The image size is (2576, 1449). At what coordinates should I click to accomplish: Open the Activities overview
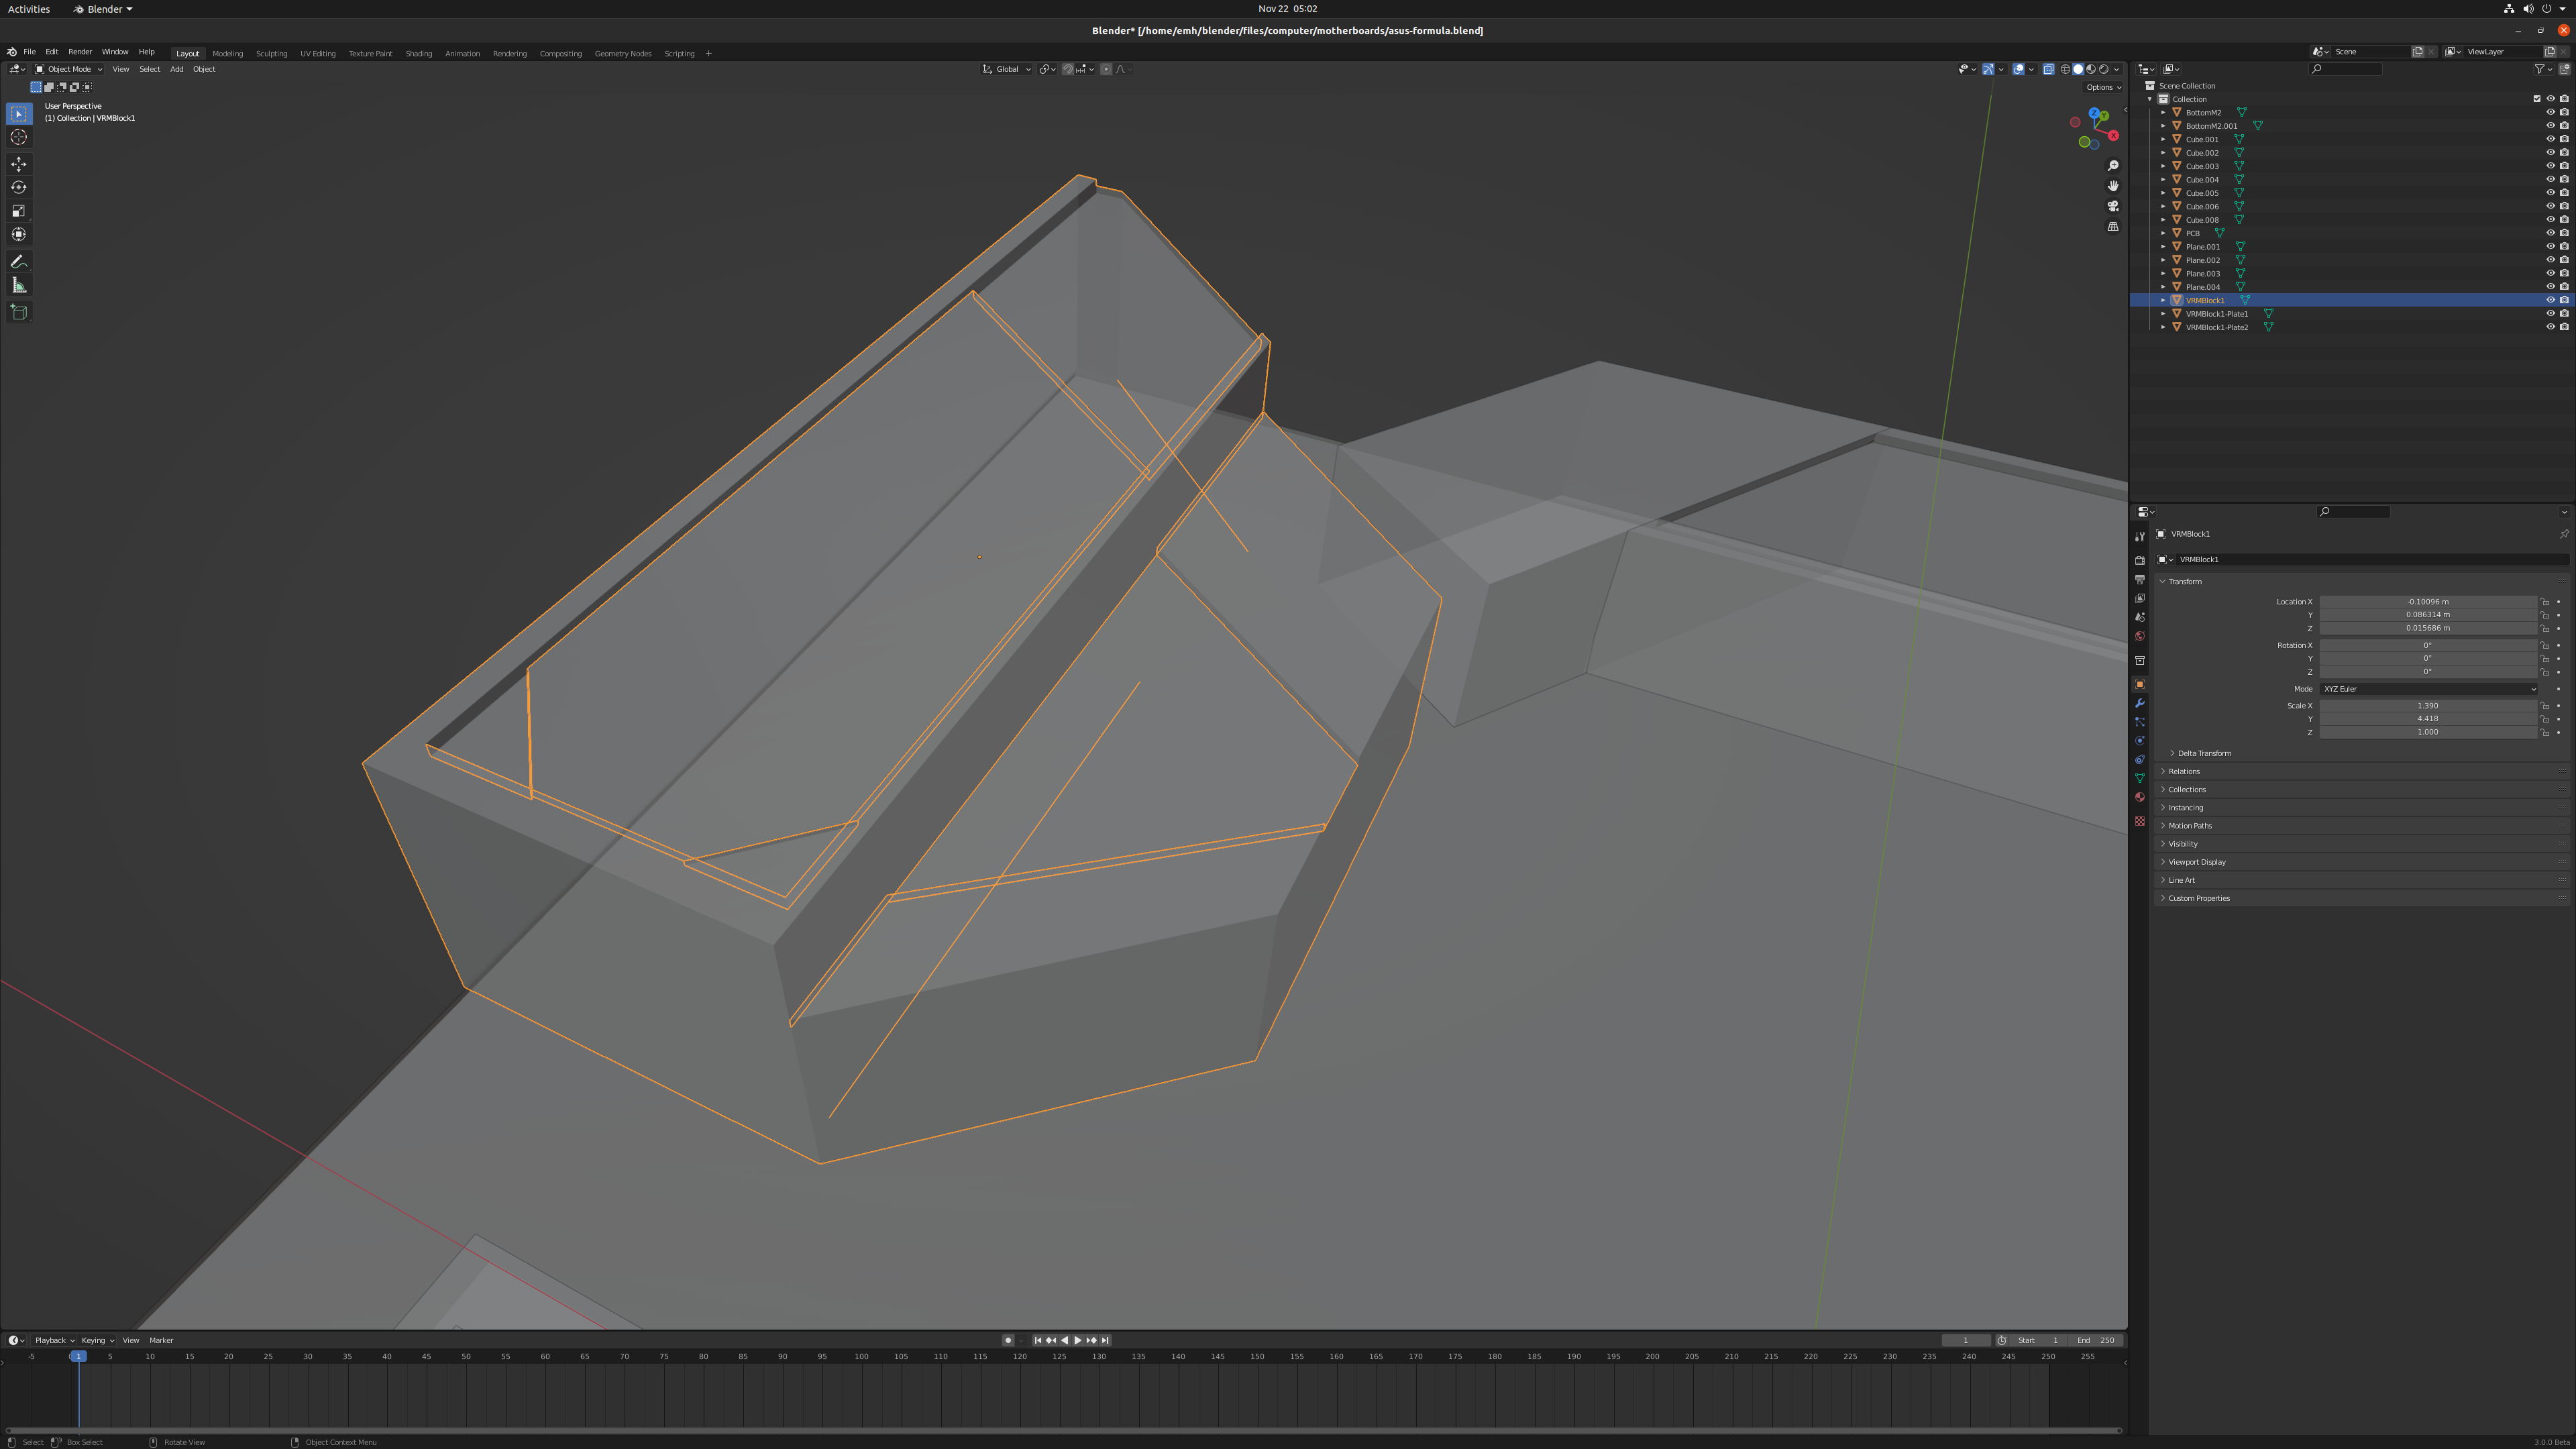click(29, 9)
